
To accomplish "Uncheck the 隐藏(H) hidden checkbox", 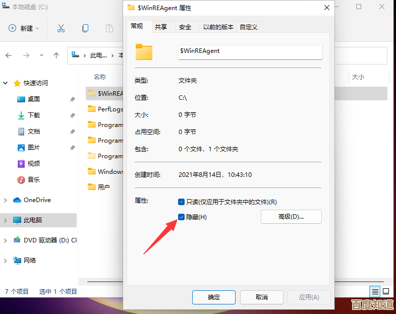I will (181, 217).
